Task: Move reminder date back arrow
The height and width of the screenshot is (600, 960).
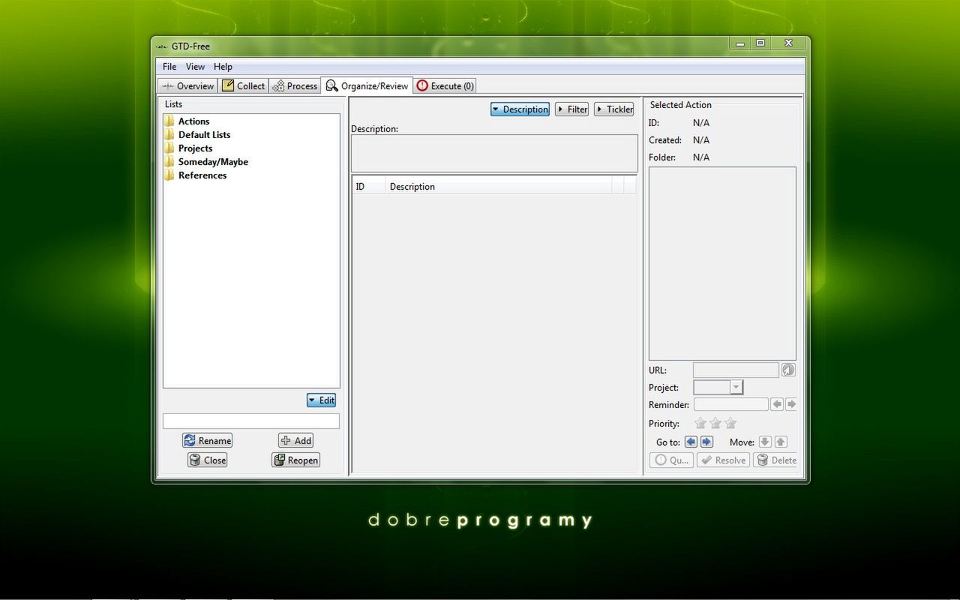Action: tap(777, 404)
